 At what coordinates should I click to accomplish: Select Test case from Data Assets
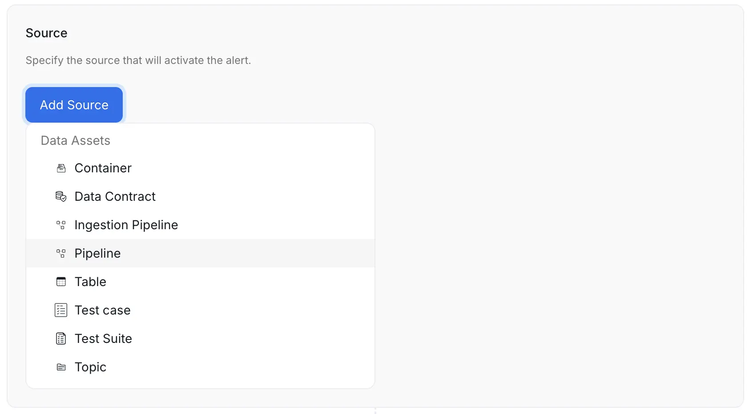point(102,310)
